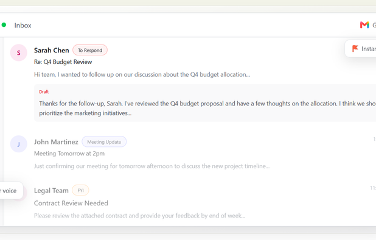This screenshot has height=240, width=376.
Task: Open Meeting Tomorrow at 2pm subject
Action: pos(69,154)
